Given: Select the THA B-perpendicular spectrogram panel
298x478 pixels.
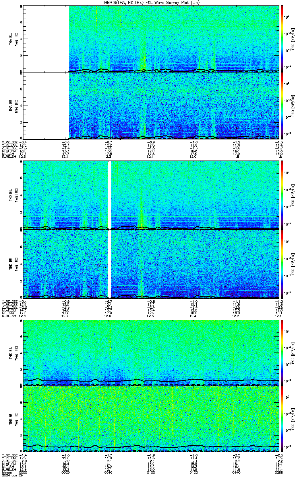Looking at the screenshot, I should [151, 39].
